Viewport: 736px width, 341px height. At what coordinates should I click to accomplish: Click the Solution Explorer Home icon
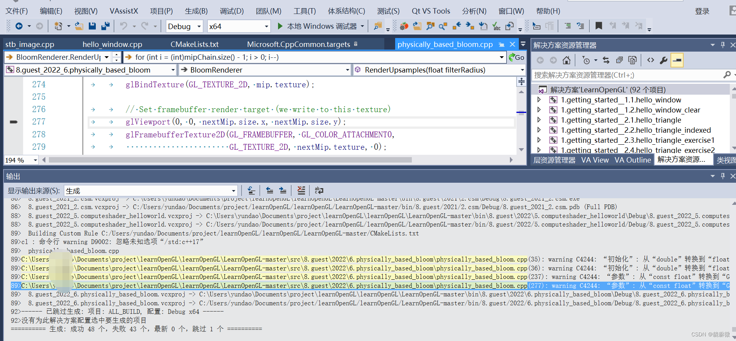pos(567,60)
